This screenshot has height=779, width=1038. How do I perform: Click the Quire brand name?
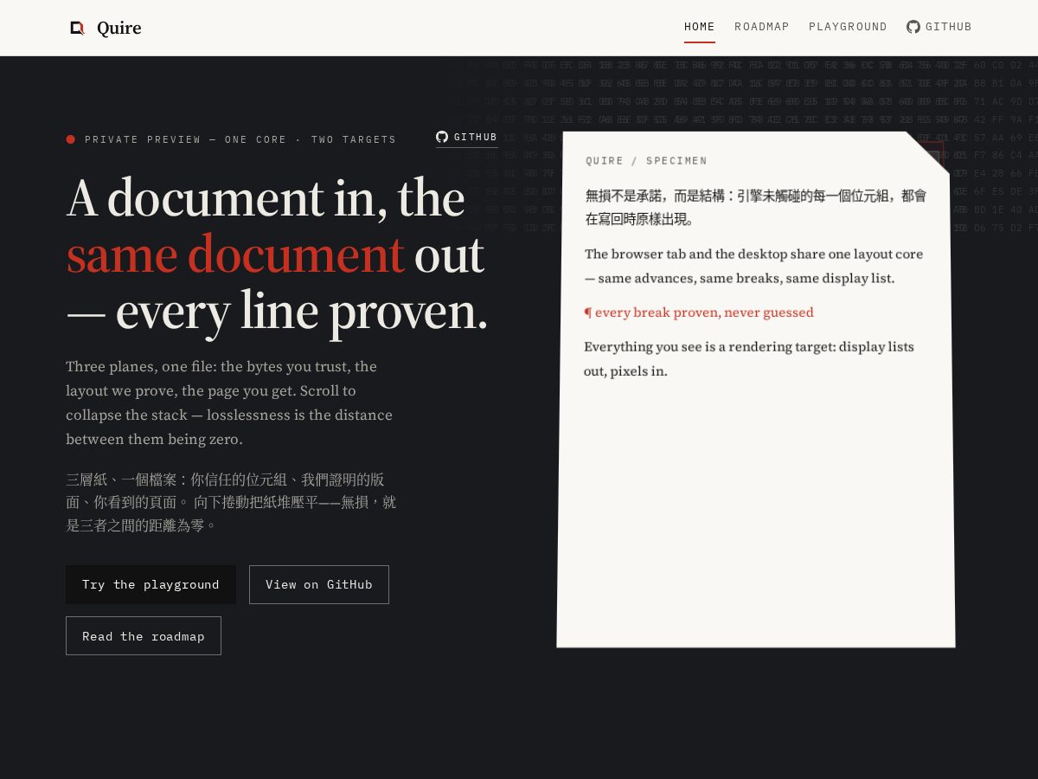119,28
